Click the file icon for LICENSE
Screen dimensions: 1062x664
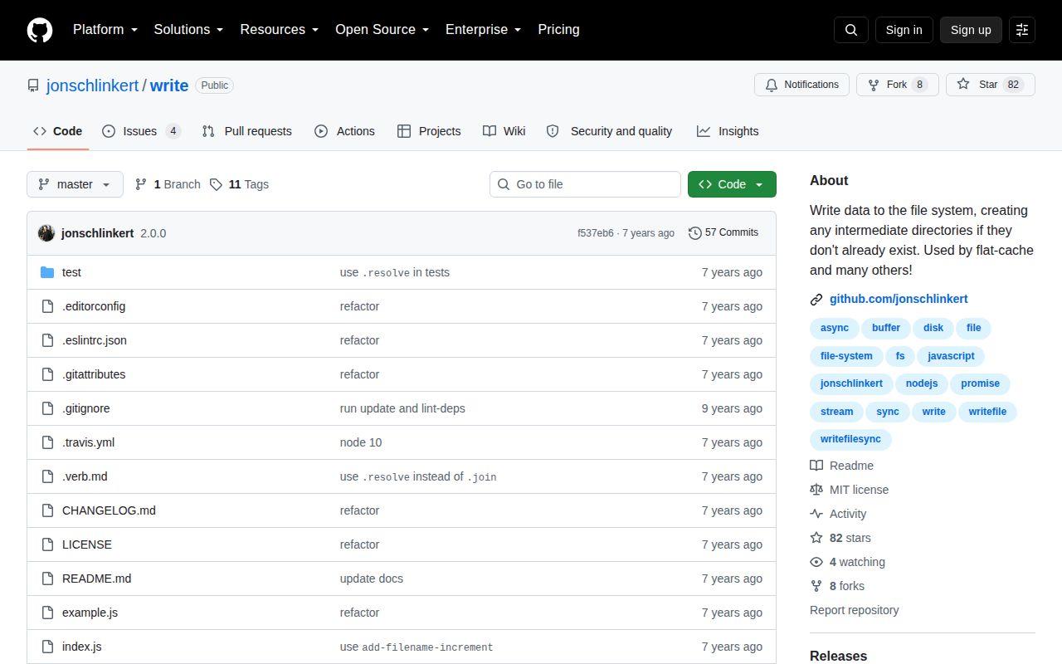coord(47,544)
